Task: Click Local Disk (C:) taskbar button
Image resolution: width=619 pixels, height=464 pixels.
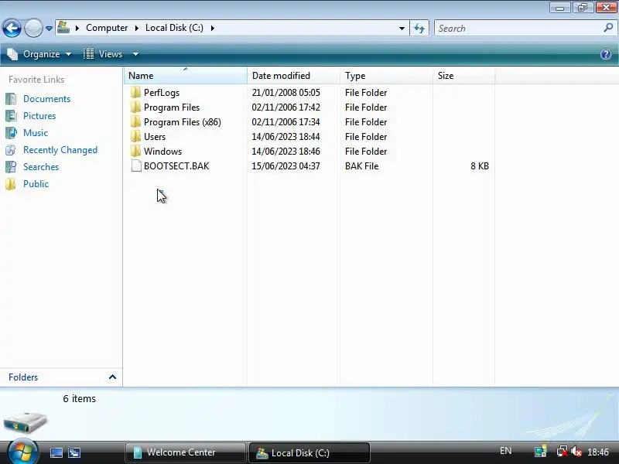Action: [x=309, y=452]
